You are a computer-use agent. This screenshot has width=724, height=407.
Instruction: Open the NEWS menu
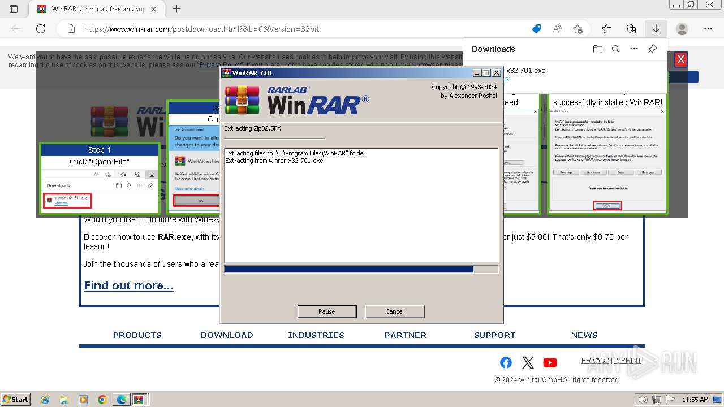point(584,335)
